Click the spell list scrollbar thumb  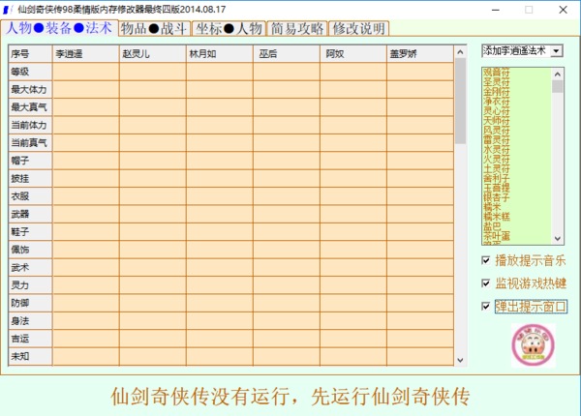click(x=558, y=87)
